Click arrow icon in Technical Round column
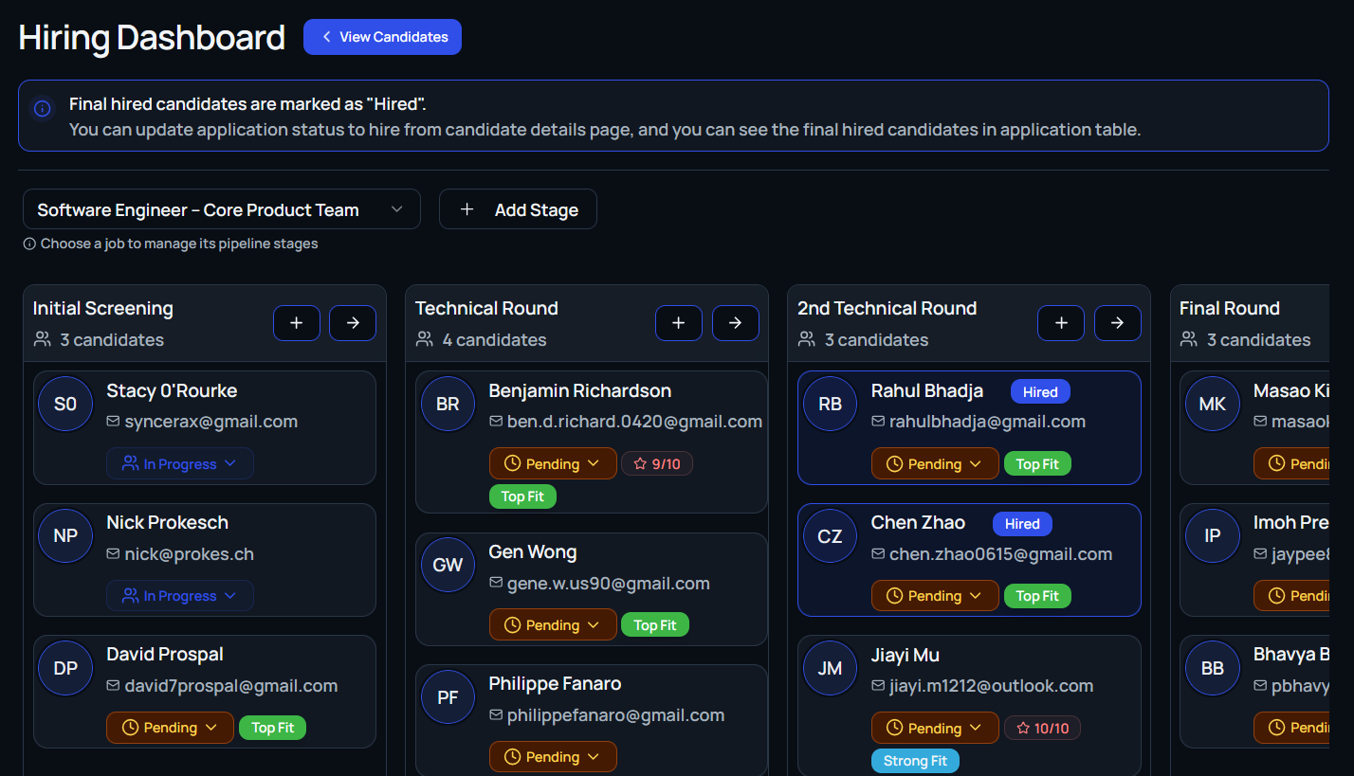 tap(735, 323)
